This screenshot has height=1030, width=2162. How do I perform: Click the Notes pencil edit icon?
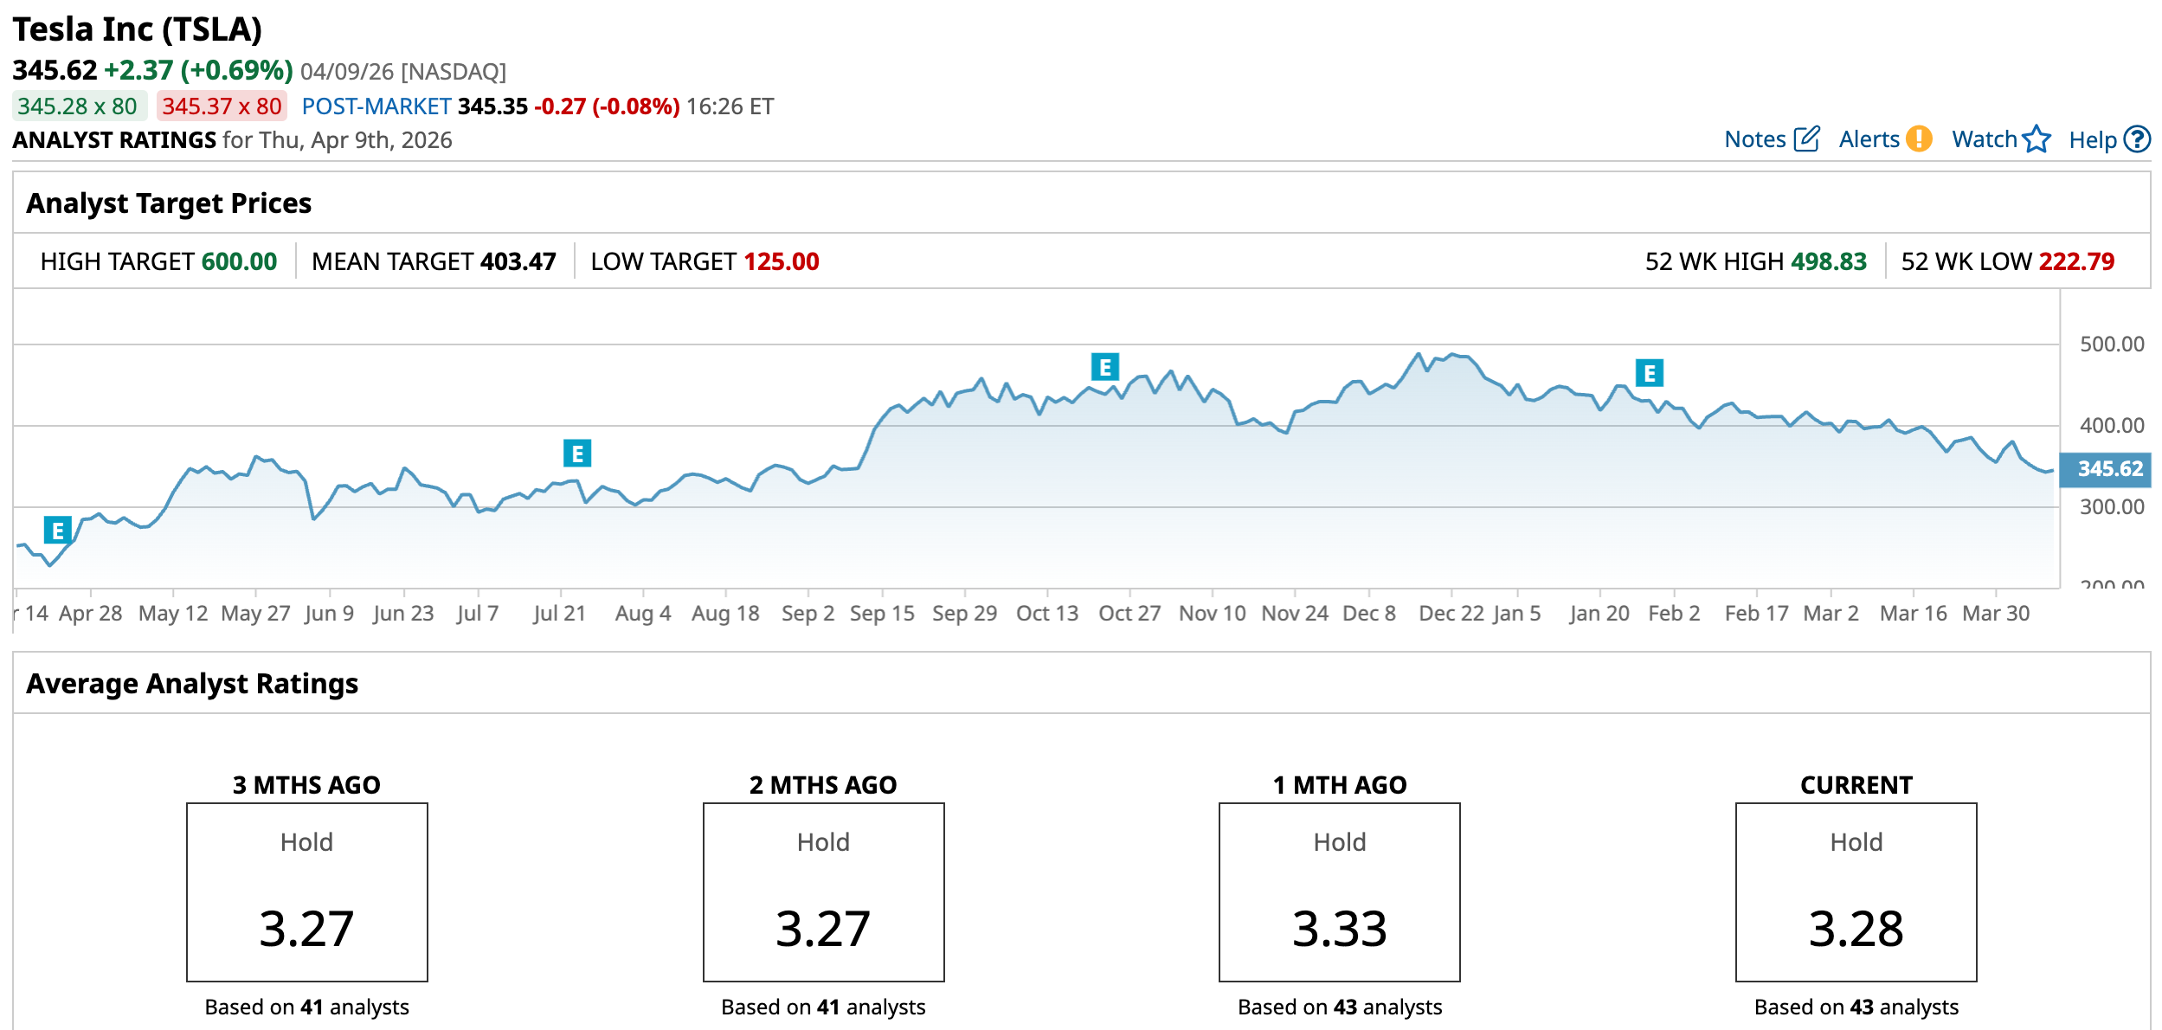click(x=1807, y=139)
